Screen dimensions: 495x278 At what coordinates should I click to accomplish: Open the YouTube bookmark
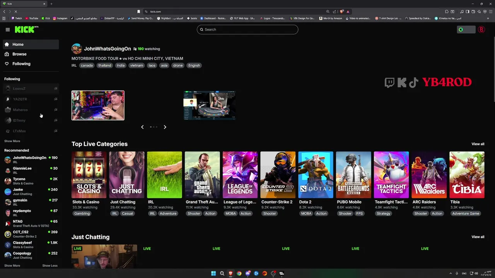pyautogui.click(x=32, y=18)
